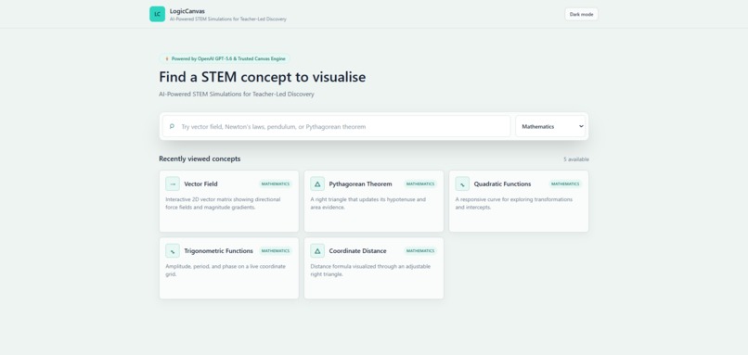Click the subtitle beneath the main heading
Screen dimensions: 748x355
[237, 95]
